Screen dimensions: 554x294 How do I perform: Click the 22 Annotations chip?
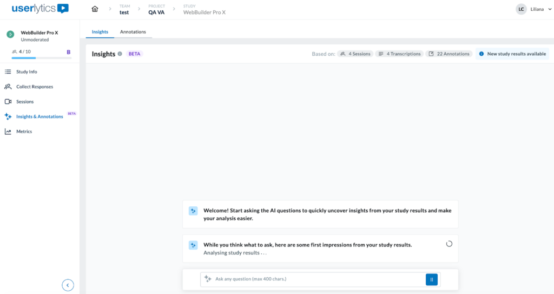(x=449, y=54)
